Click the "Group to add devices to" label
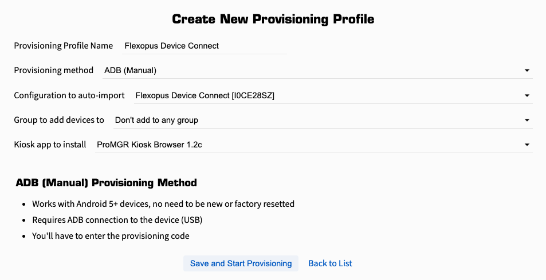The width and height of the screenshot is (546, 280). point(59,120)
